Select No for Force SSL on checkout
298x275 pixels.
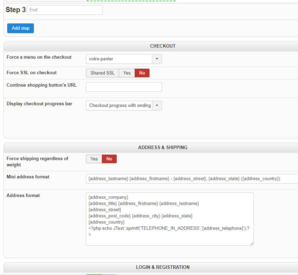click(x=142, y=73)
